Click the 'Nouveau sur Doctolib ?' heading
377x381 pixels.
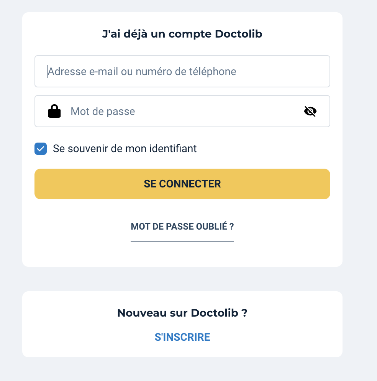[182, 313]
